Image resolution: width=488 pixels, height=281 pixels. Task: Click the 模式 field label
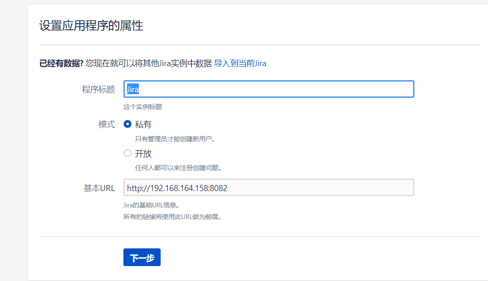[106, 124]
